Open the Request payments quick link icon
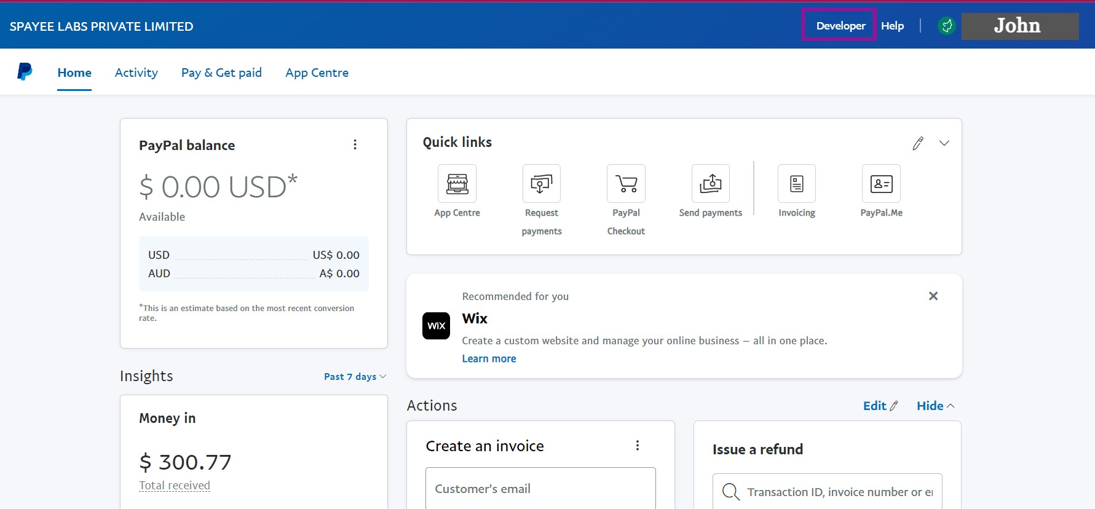 tap(541, 183)
